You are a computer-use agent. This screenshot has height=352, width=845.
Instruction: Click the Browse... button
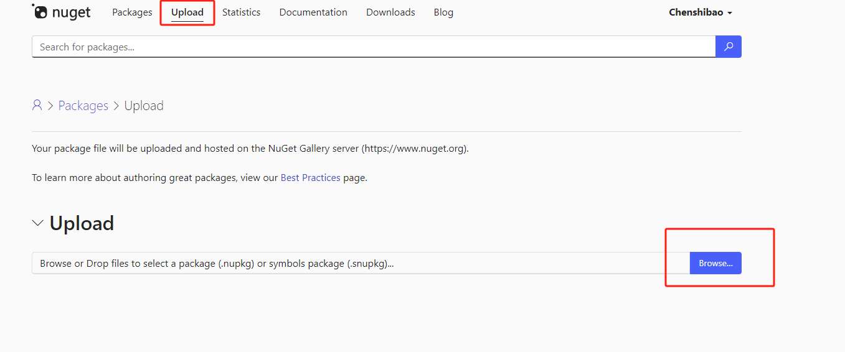(715, 263)
